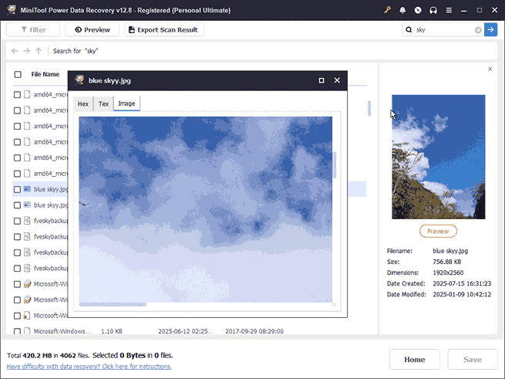Clear the search text with the X icon
The width and height of the screenshot is (505, 379).
point(478,29)
